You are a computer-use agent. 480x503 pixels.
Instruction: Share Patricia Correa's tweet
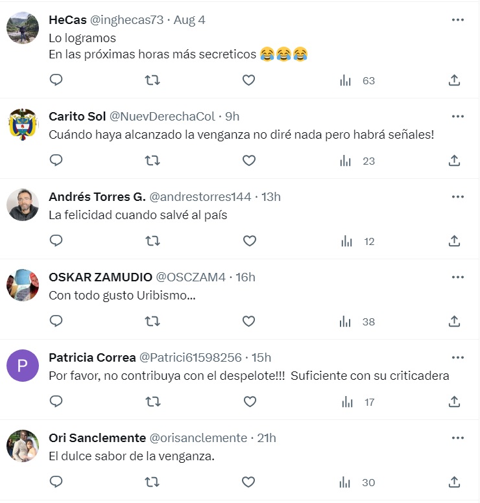455,401
